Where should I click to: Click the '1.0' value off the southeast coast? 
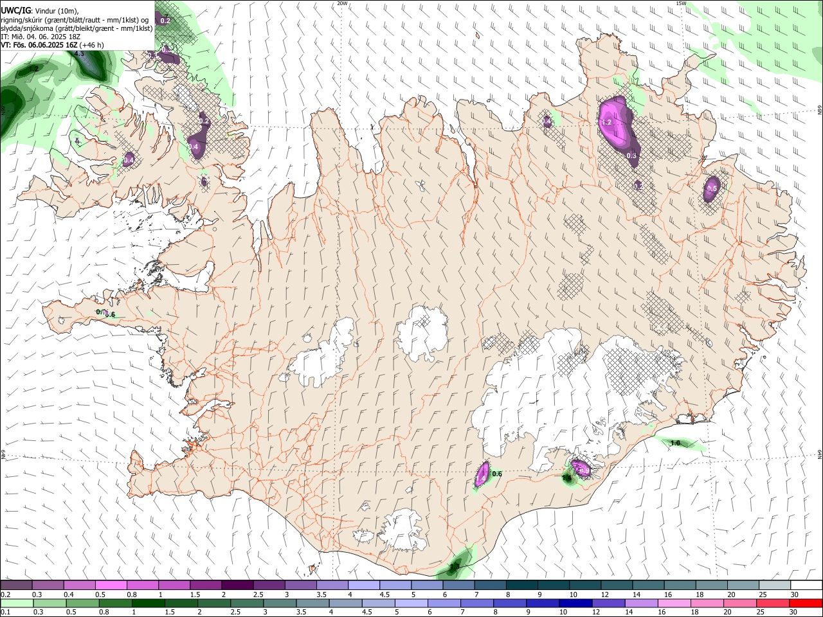coord(675,443)
